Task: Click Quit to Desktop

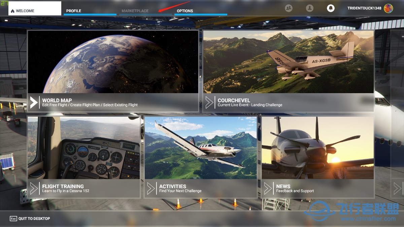Action: (x=30, y=219)
